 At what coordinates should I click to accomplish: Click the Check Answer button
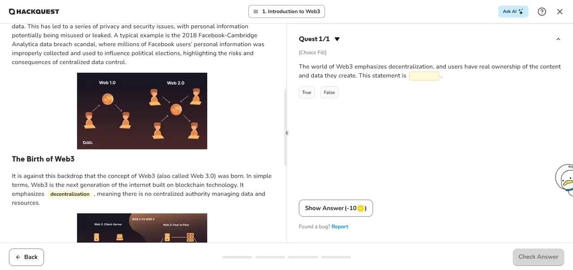pos(538,257)
